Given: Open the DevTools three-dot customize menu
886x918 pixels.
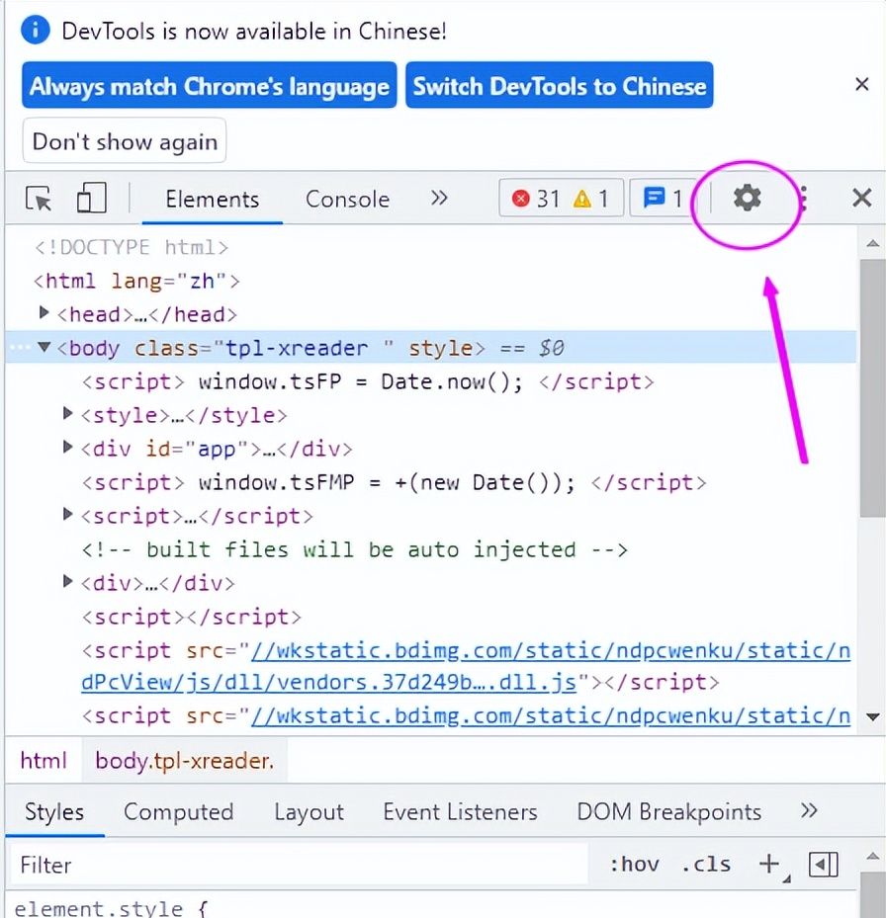Looking at the screenshot, I should tap(804, 200).
